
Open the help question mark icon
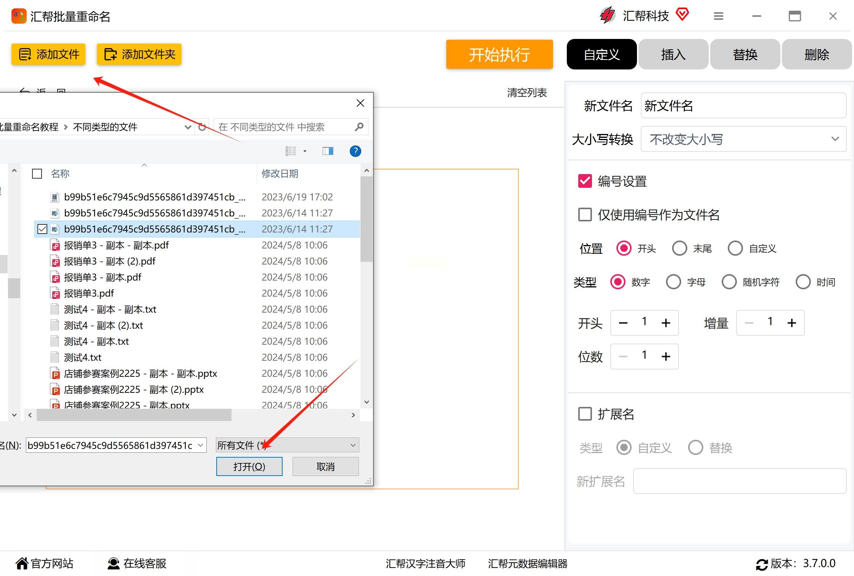355,151
